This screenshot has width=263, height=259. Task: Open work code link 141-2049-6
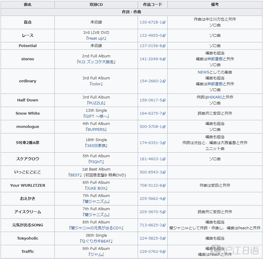pos(152,59)
